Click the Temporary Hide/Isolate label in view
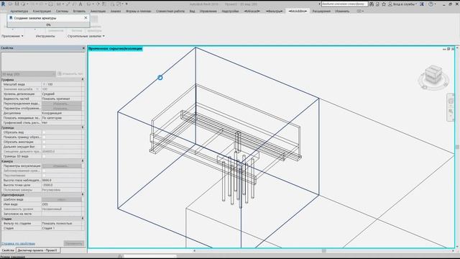Viewport: 460px width, 259px height. pyautogui.click(x=115, y=49)
